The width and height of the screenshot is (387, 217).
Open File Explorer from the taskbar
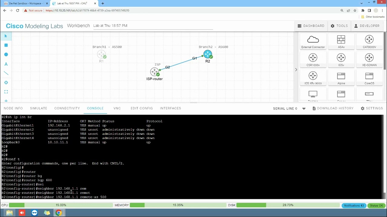(9, 213)
